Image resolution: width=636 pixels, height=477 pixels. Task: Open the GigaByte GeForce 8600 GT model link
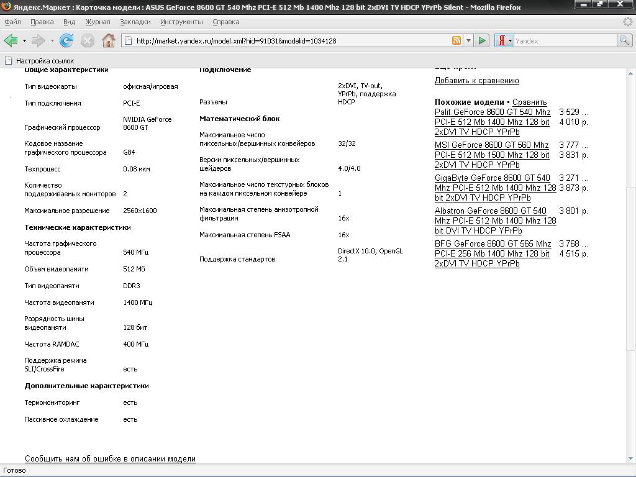(495, 188)
